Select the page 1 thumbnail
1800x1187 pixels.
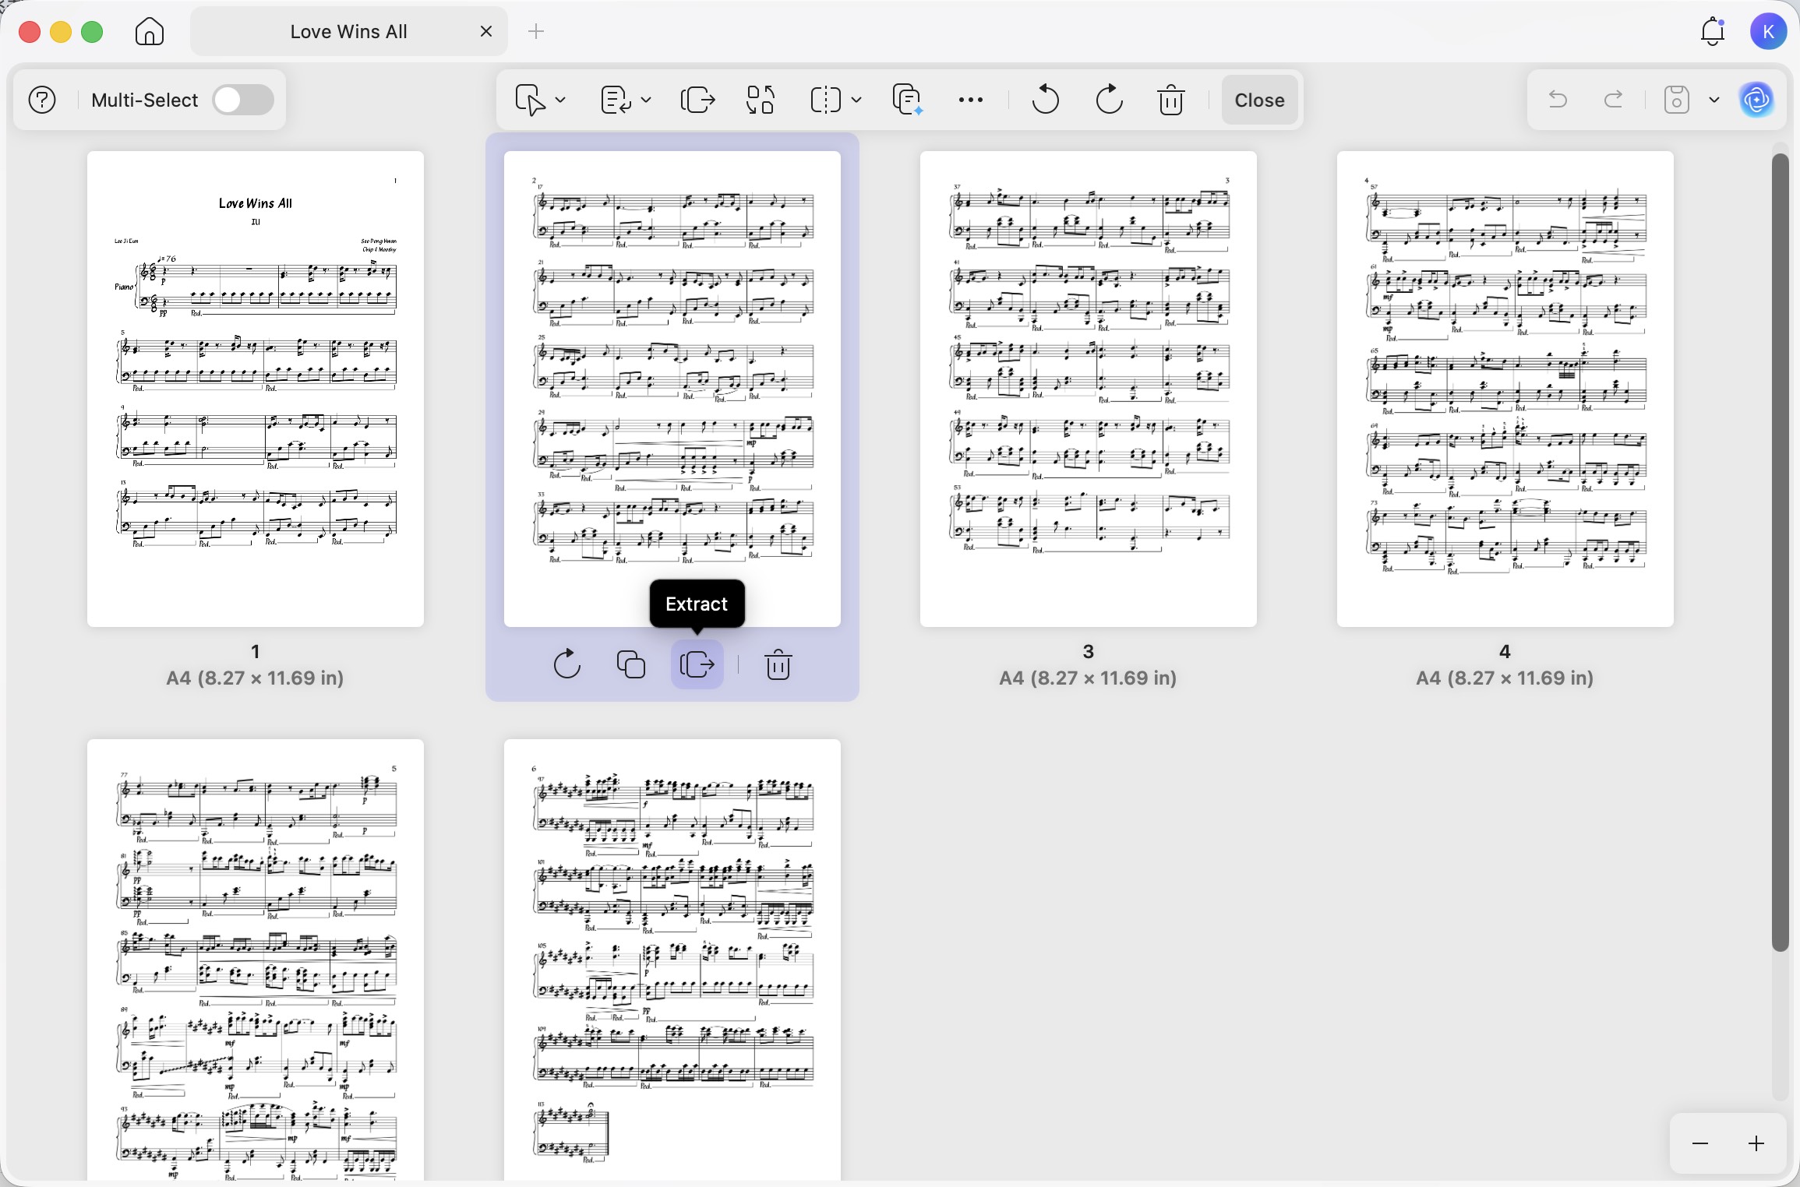pyautogui.click(x=256, y=389)
